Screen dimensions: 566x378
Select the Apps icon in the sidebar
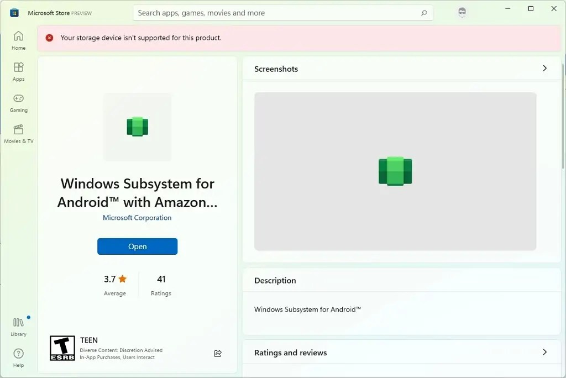tap(18, 71)
